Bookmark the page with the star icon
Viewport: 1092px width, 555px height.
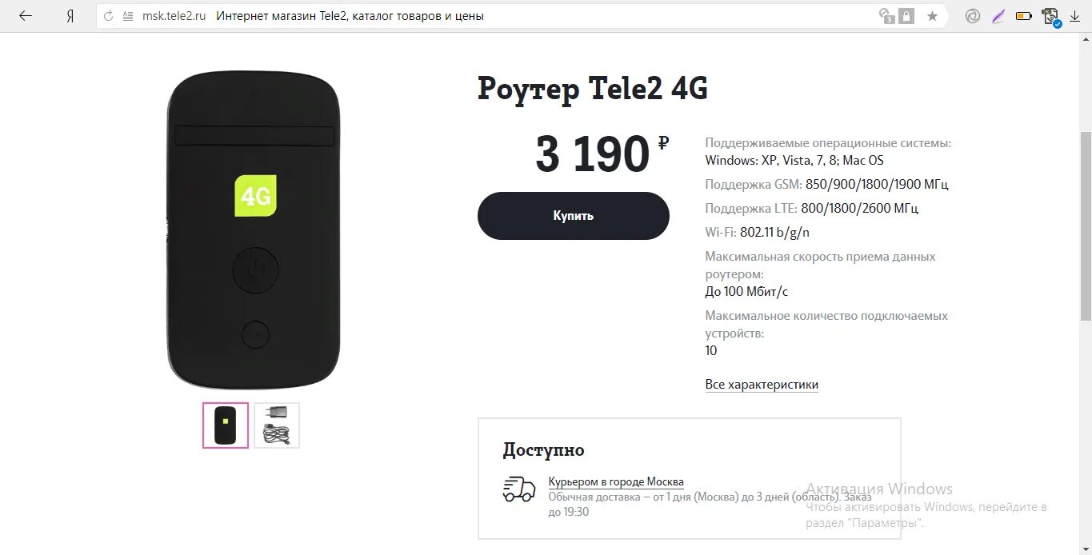click(932, 16)
